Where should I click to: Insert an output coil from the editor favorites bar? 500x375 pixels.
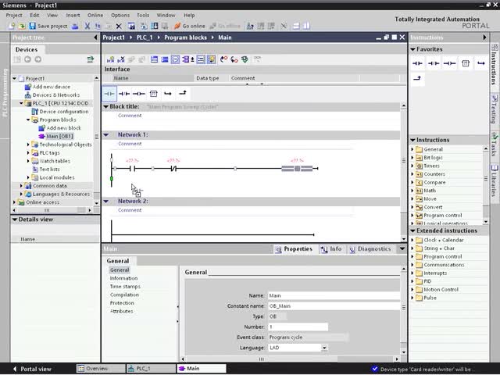tap(139, 94)
